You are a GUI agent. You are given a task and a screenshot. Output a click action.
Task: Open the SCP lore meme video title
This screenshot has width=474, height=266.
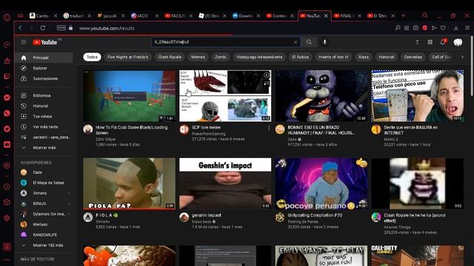(206, 128)
